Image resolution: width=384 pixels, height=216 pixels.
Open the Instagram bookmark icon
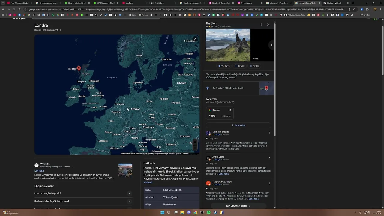click(10, 15)
